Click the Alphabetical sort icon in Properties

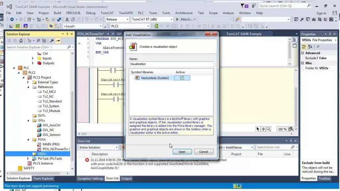point(310,47)
